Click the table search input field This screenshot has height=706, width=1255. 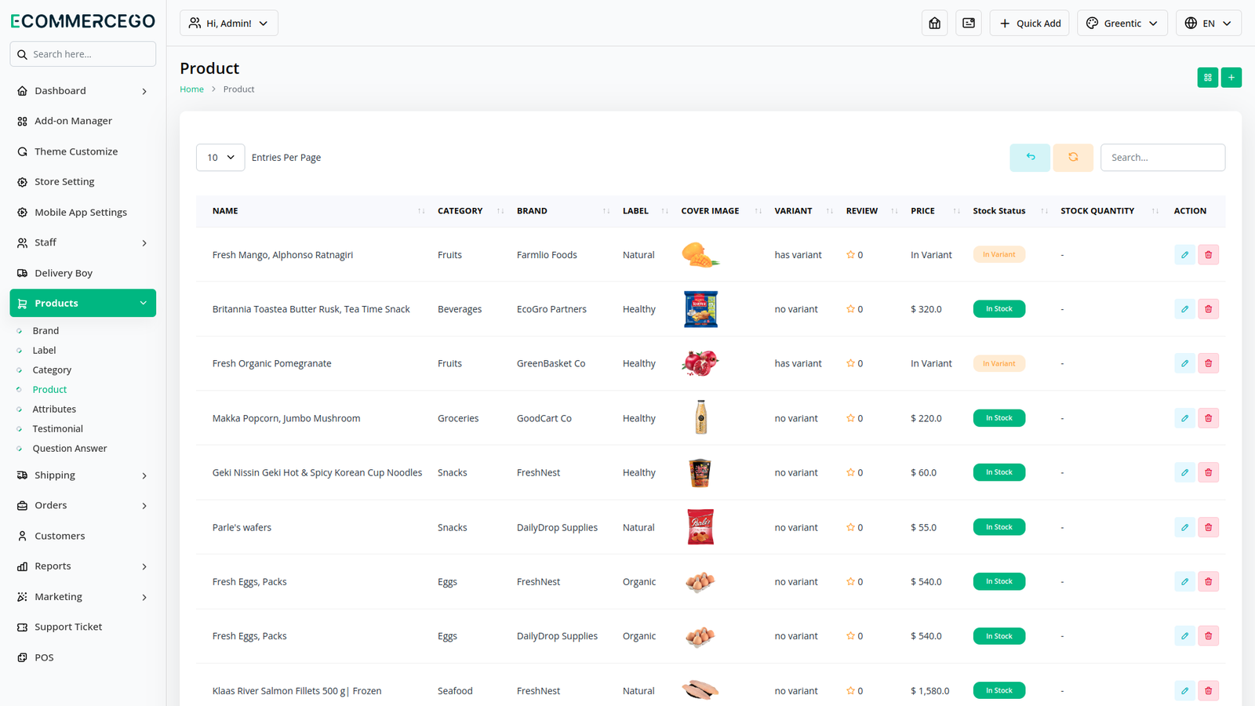1162,158
